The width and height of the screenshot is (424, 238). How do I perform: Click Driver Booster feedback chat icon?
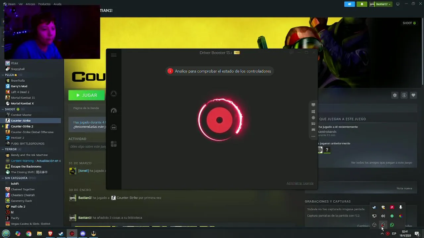291,53
